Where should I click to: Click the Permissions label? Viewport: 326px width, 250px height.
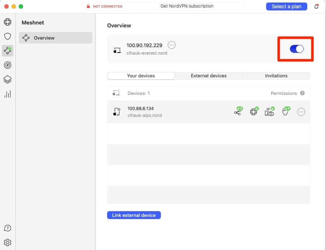[x=284, y=94]
